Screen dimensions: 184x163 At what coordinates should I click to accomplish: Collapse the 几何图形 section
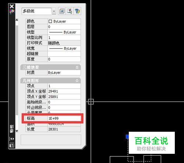pyautogui.click(x=77, y=81)
